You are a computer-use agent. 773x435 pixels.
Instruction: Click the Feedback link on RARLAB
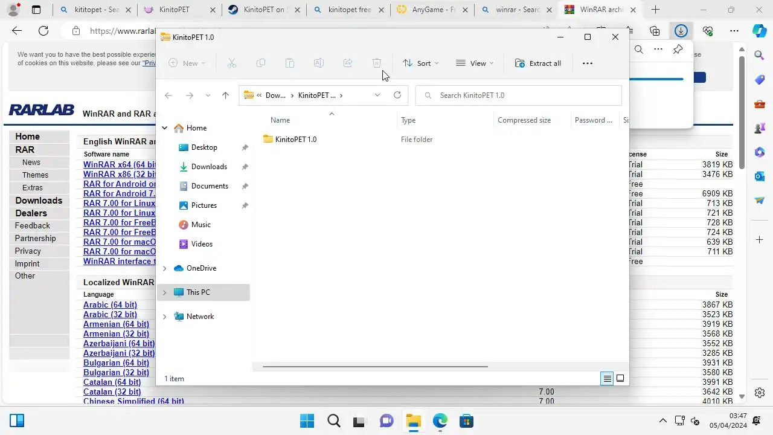[33, 225]
